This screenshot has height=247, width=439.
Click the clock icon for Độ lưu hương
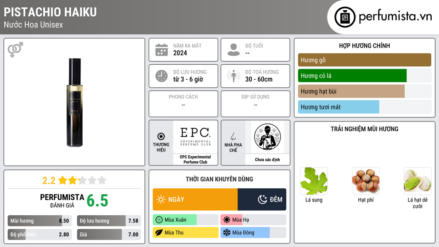(162, 76)
